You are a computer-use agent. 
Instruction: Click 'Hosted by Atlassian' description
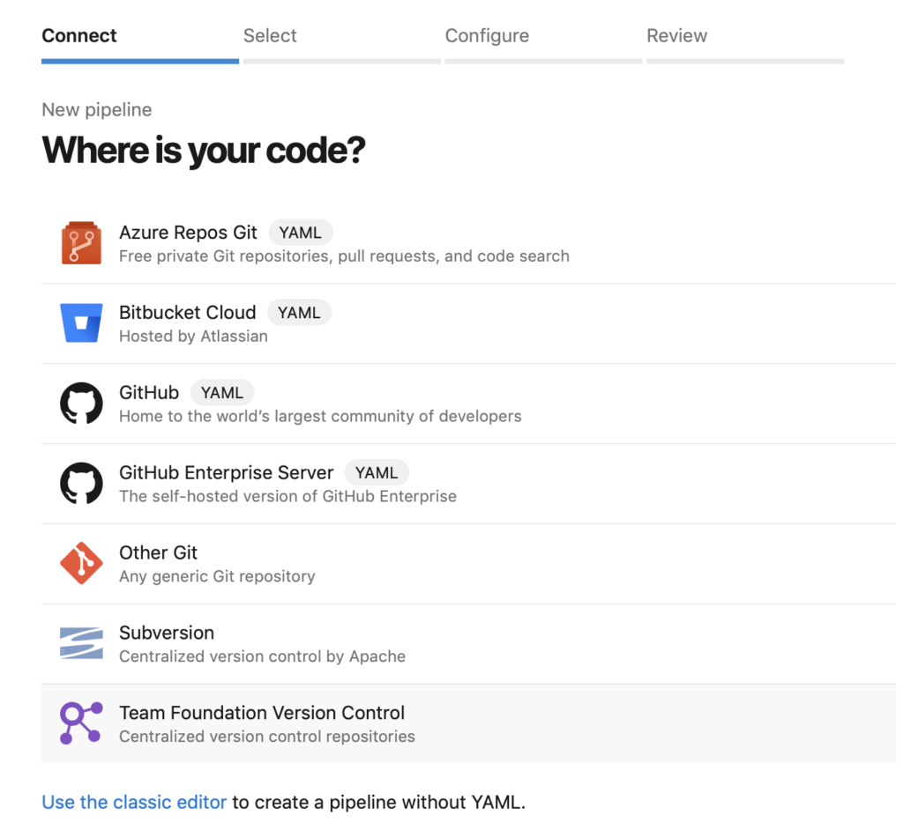[193, 337]
